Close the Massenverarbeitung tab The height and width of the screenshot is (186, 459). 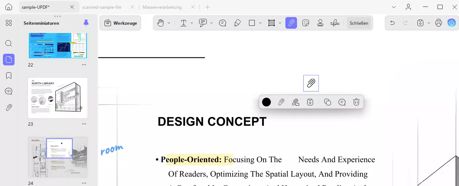[x=193, y=7]
